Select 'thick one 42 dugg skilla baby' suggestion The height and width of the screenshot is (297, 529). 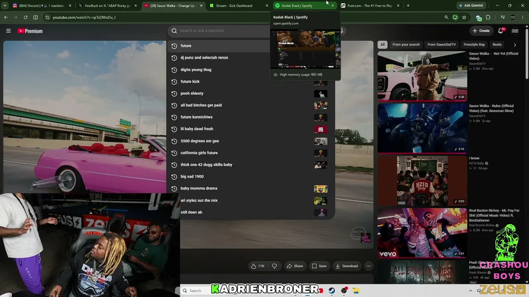pyautogui.click(x=251, y=165)
